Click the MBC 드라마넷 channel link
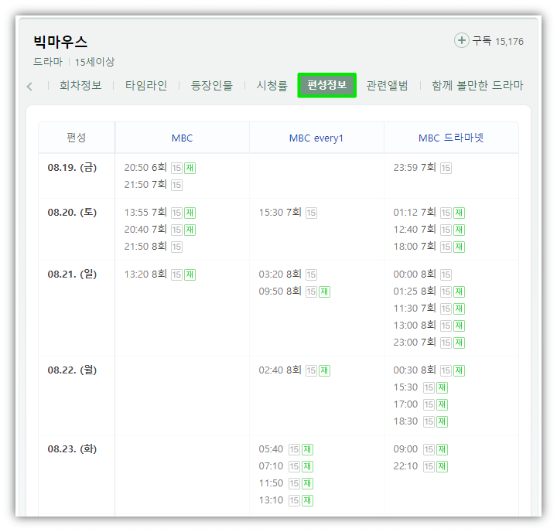This screenshot has width=557, height=532. 451,138
